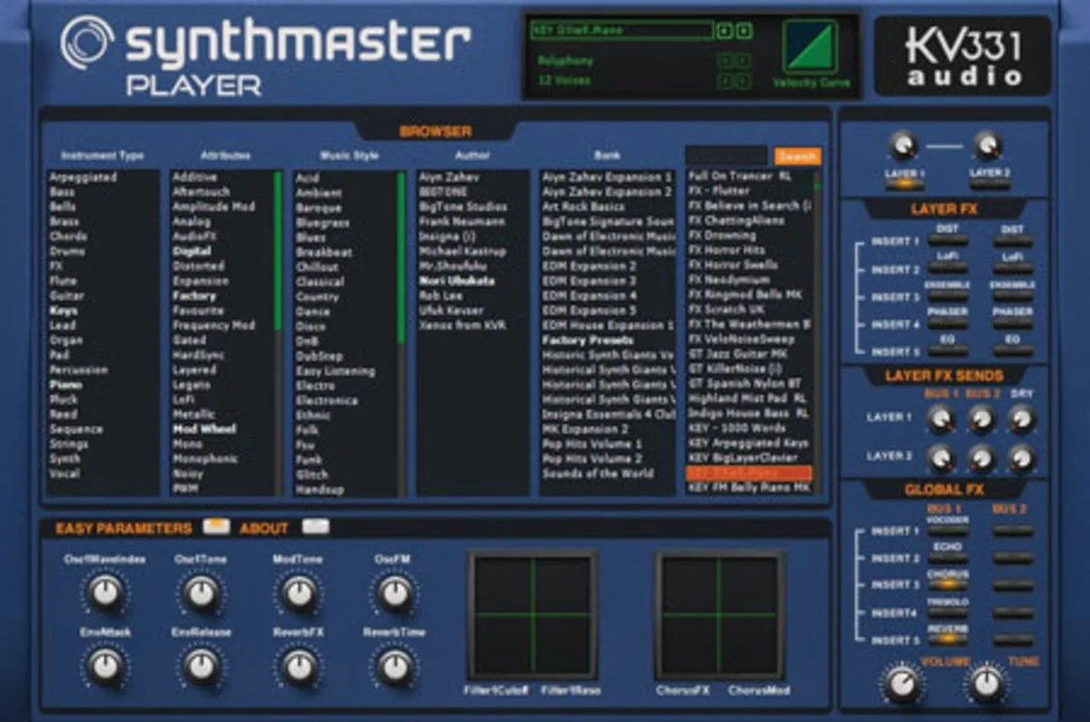Image resolution: width=1090 pixels, height=722 pixels.
Task: Enable LoFi insert for Layer 2
Action: pyautogui.click(x=1012, y=267)
